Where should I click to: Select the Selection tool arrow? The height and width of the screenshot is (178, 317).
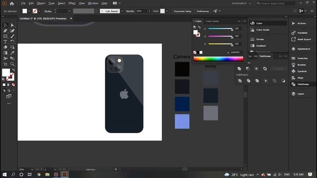[x=5, y=25]
